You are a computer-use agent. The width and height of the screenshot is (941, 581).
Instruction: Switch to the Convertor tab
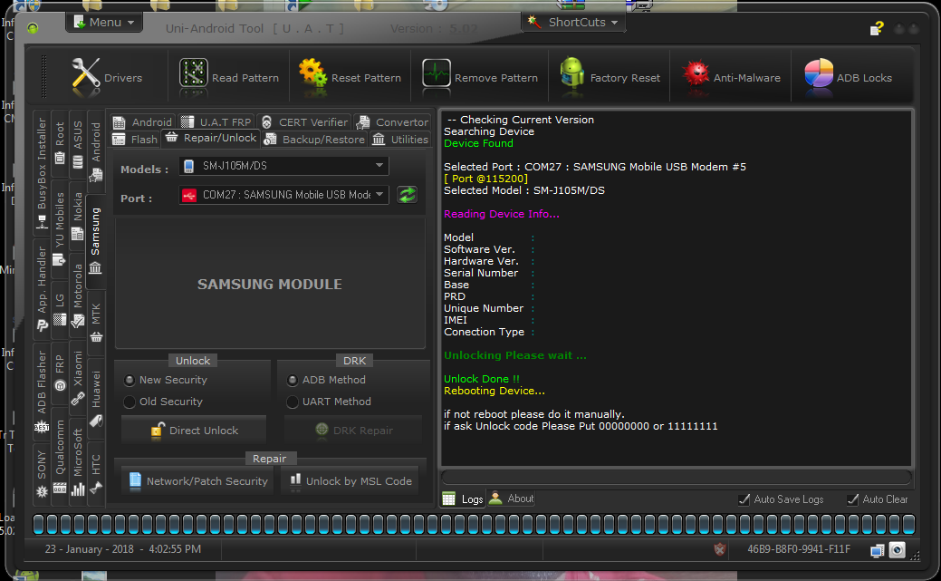point(392,122)
